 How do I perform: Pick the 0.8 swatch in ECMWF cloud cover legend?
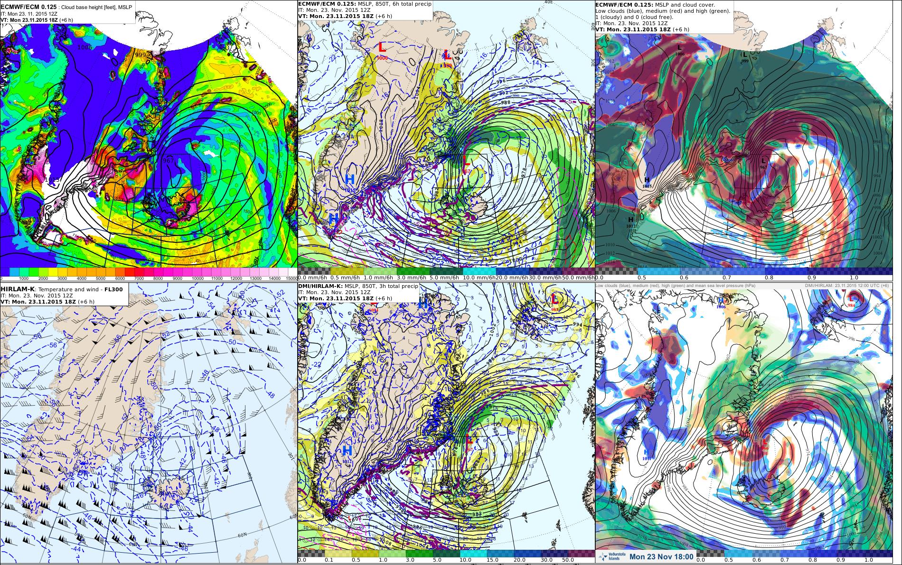(785, 270)
